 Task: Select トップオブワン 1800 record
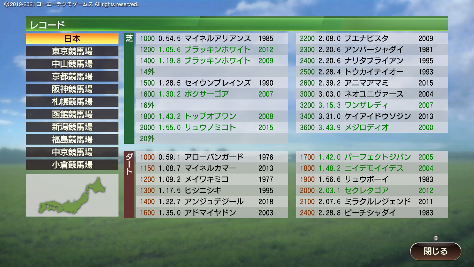[x=212, y=116]
